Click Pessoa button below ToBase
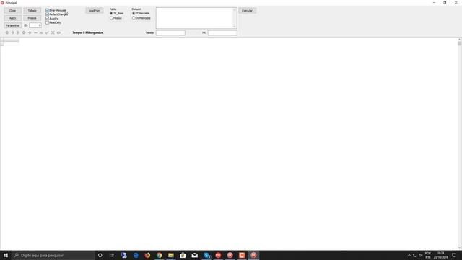The height and width of the screenshot is (260, 462). pyautogui.click(x=32, y=18)
